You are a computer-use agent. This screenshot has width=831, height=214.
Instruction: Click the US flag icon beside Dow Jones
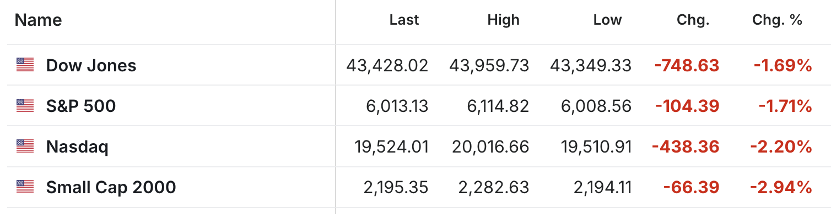[25, 65]
